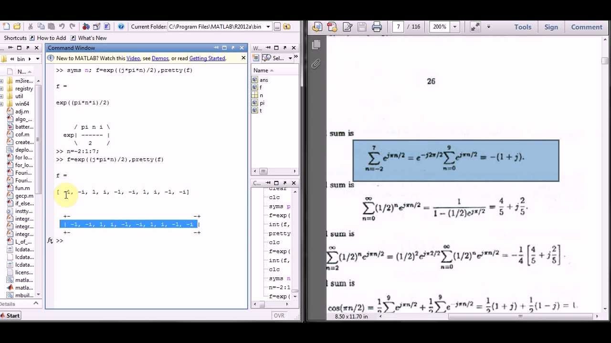This screenshot has height=343, width=611.
Task: Open GUIDE from the MATLAB toolbar icon
Action: click(96, 27)
